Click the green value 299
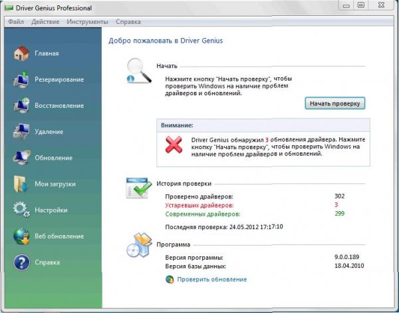Image resolution: width=399 pixels, height=313 pixels. (x=340, y=213)
